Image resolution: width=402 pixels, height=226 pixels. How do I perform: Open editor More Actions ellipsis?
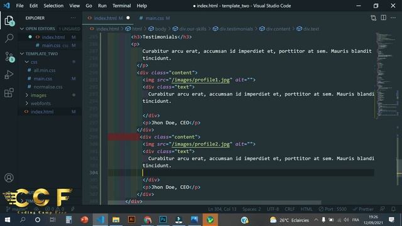click(x=393, y=18)
